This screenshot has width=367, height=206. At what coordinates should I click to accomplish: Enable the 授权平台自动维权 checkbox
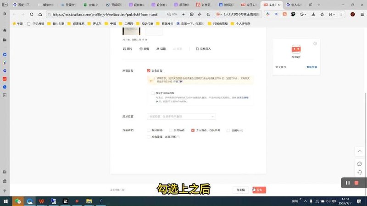[153, 93]
